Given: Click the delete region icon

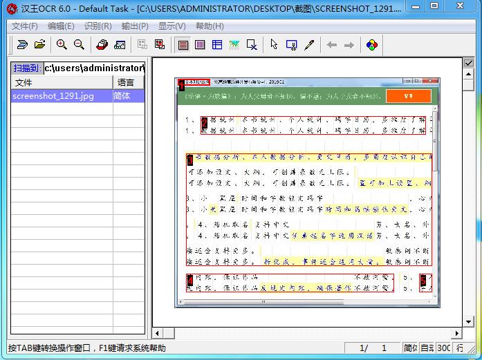Looking at the screenshot, I should 252,45.
